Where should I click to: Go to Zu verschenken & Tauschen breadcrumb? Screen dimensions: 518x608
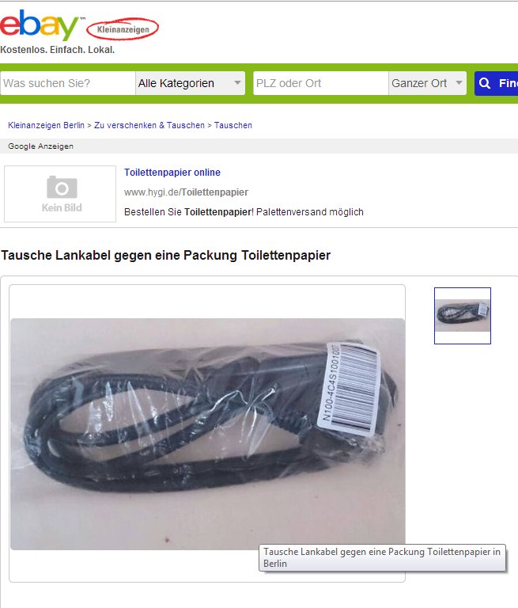[x=149, y=125]
